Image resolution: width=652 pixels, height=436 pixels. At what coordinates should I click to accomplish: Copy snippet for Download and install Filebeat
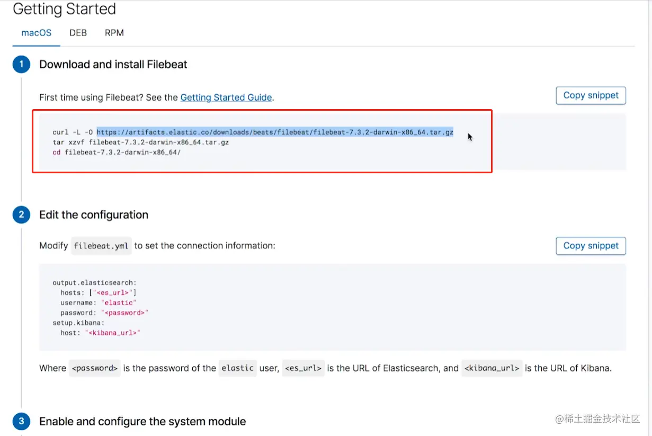591,95
